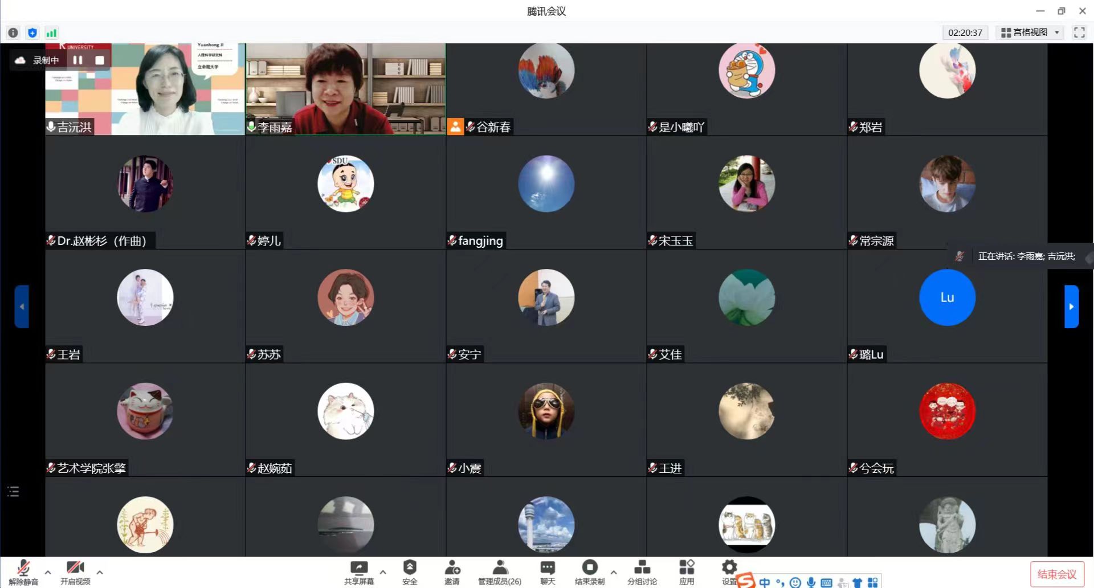Screen dimensions: 1094x588
Task: Open the grid view (宫格视图) dropdown
Action: tap(1030, 32)
